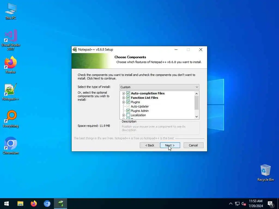Select the Visual Studio 2017 desktop shortcut
This screenshot has height=209, width=279.
[11, 40]
